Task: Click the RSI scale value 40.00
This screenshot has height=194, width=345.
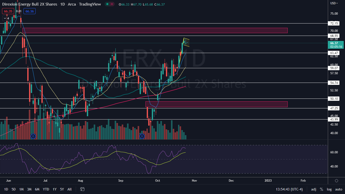Action: [x=334, y=166]
